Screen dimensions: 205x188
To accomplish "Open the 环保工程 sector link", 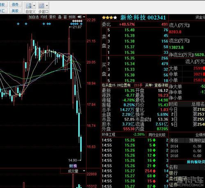I will (x=109, y=135).
